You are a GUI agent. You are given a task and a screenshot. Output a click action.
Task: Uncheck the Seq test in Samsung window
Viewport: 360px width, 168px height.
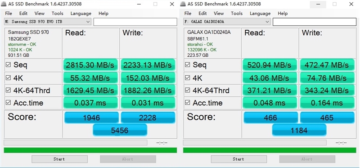pyautogui.click(x=8, y=65)
